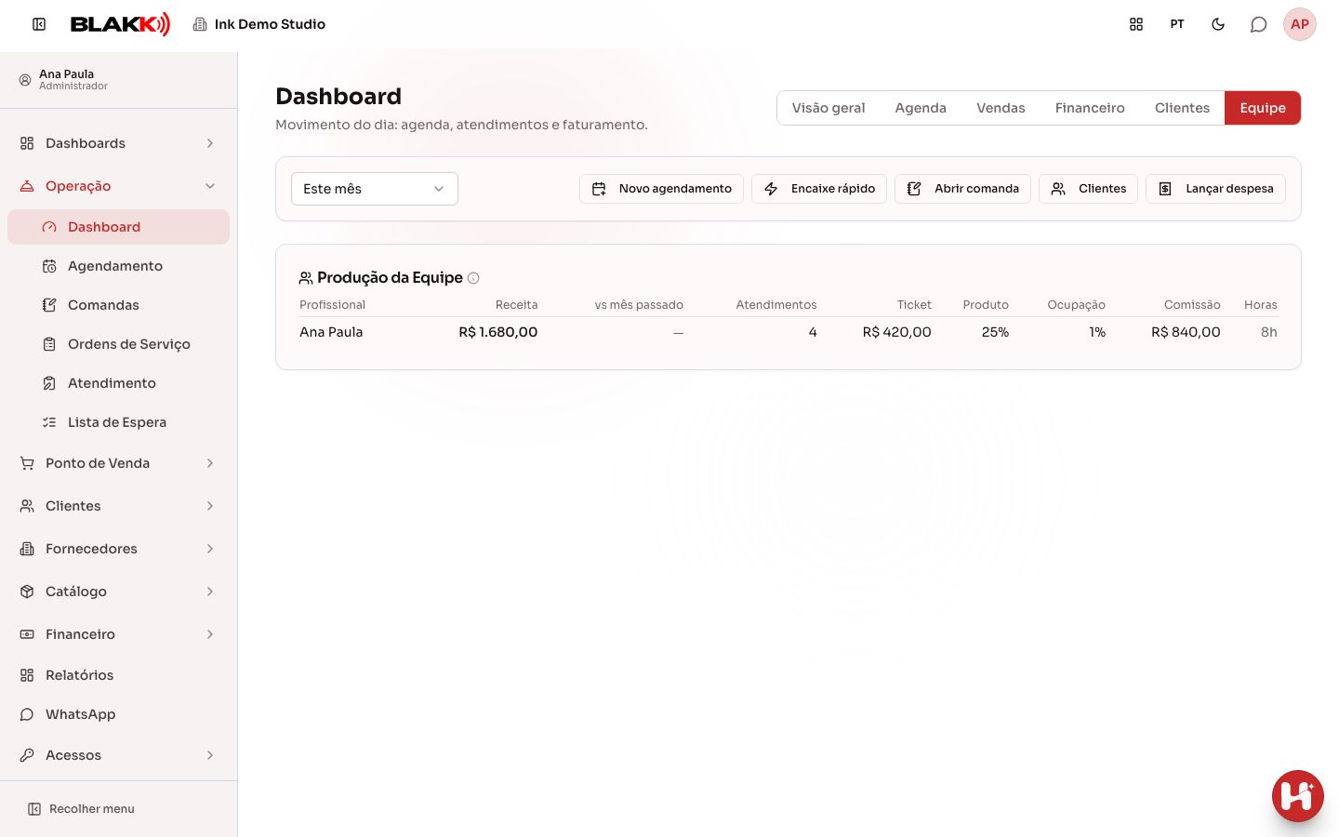Open the Este mês period dropdown
The height and width of the screenshot is (837, 1339).
click(x=375, y=189)
